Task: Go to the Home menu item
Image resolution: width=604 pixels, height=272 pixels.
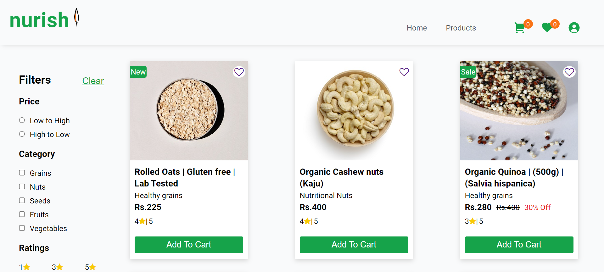Action: click(x=417, y=28)
